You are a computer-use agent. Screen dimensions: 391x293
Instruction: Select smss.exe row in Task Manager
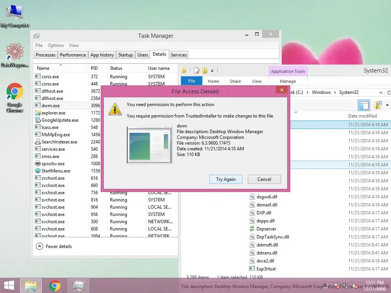coord(68,156)
